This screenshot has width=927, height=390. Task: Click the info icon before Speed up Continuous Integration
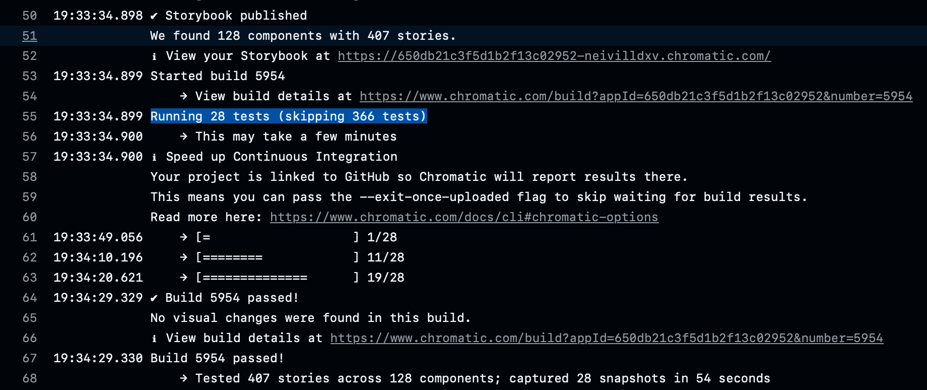point(154,157)
